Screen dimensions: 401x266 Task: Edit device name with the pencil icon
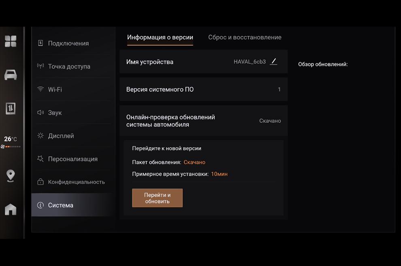(274, 61)
